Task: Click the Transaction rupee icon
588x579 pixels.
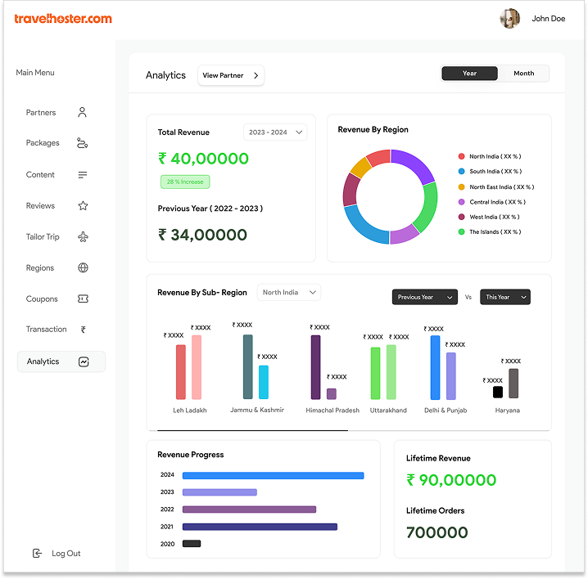Action: (x=84, y=330)
